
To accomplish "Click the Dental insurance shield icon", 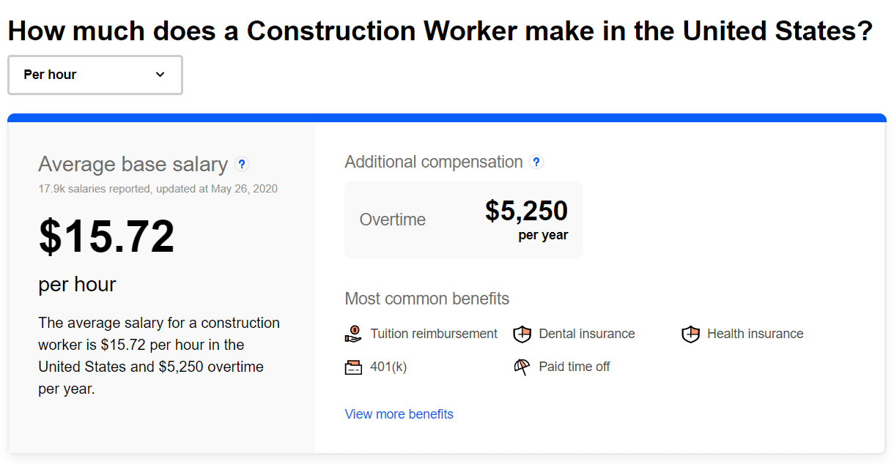I will click(522, 333).
